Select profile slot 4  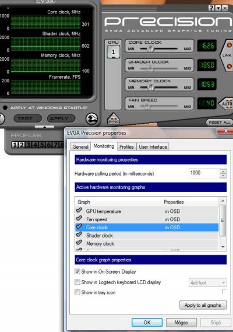click(35, 145)
